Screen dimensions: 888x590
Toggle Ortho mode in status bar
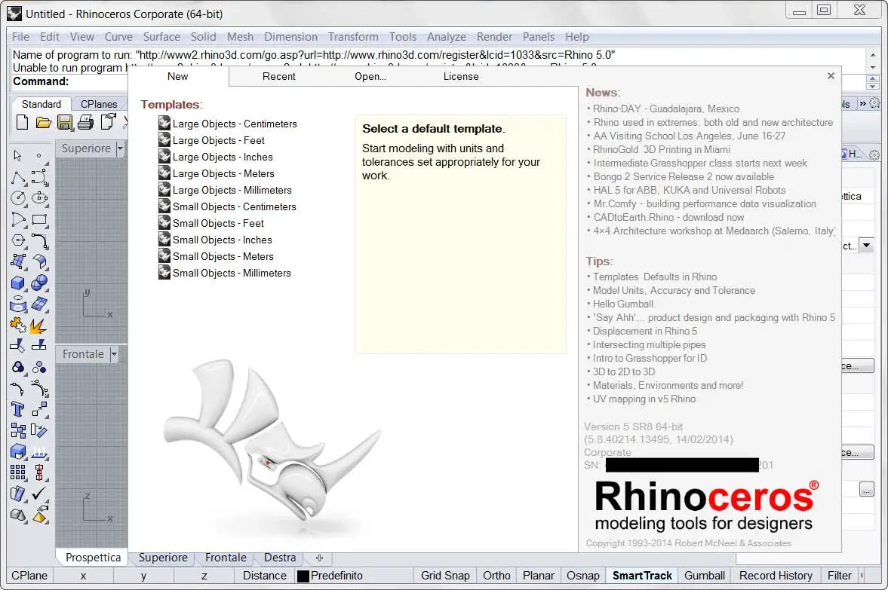(496, 575)
